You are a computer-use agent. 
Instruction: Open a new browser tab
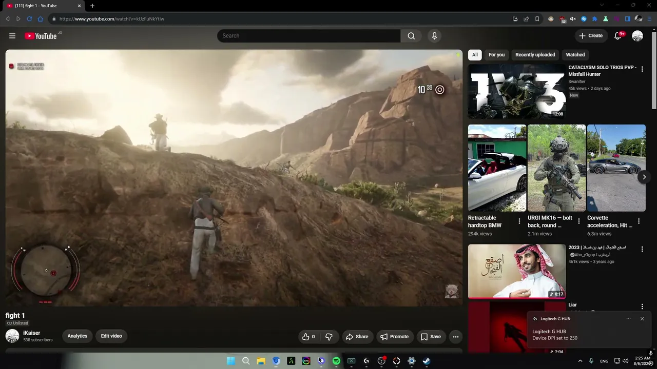92,6
